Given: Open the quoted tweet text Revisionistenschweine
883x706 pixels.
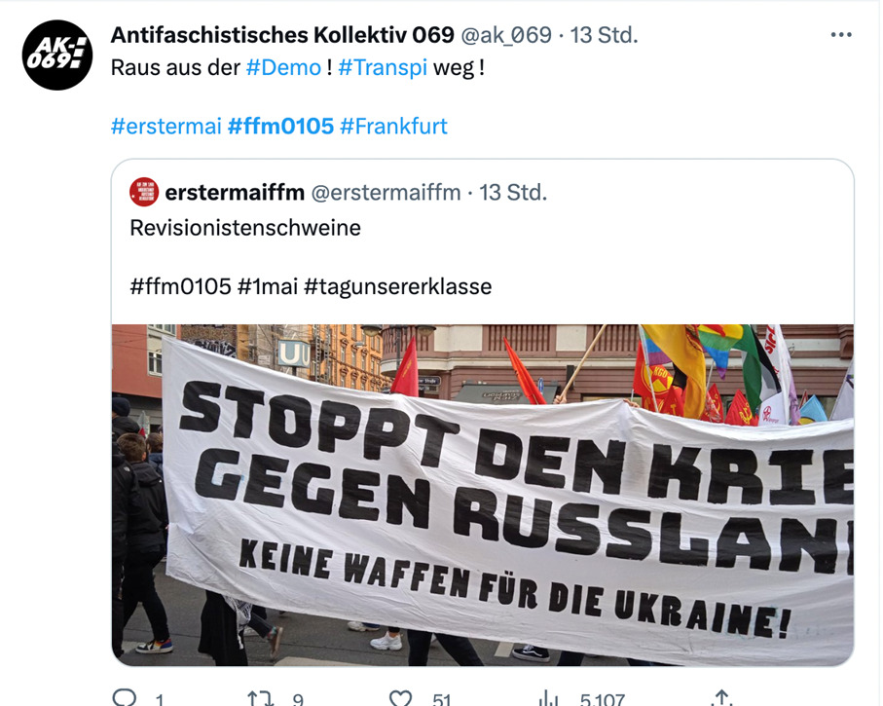Looking at the screenshot, I should pos(245,228).
